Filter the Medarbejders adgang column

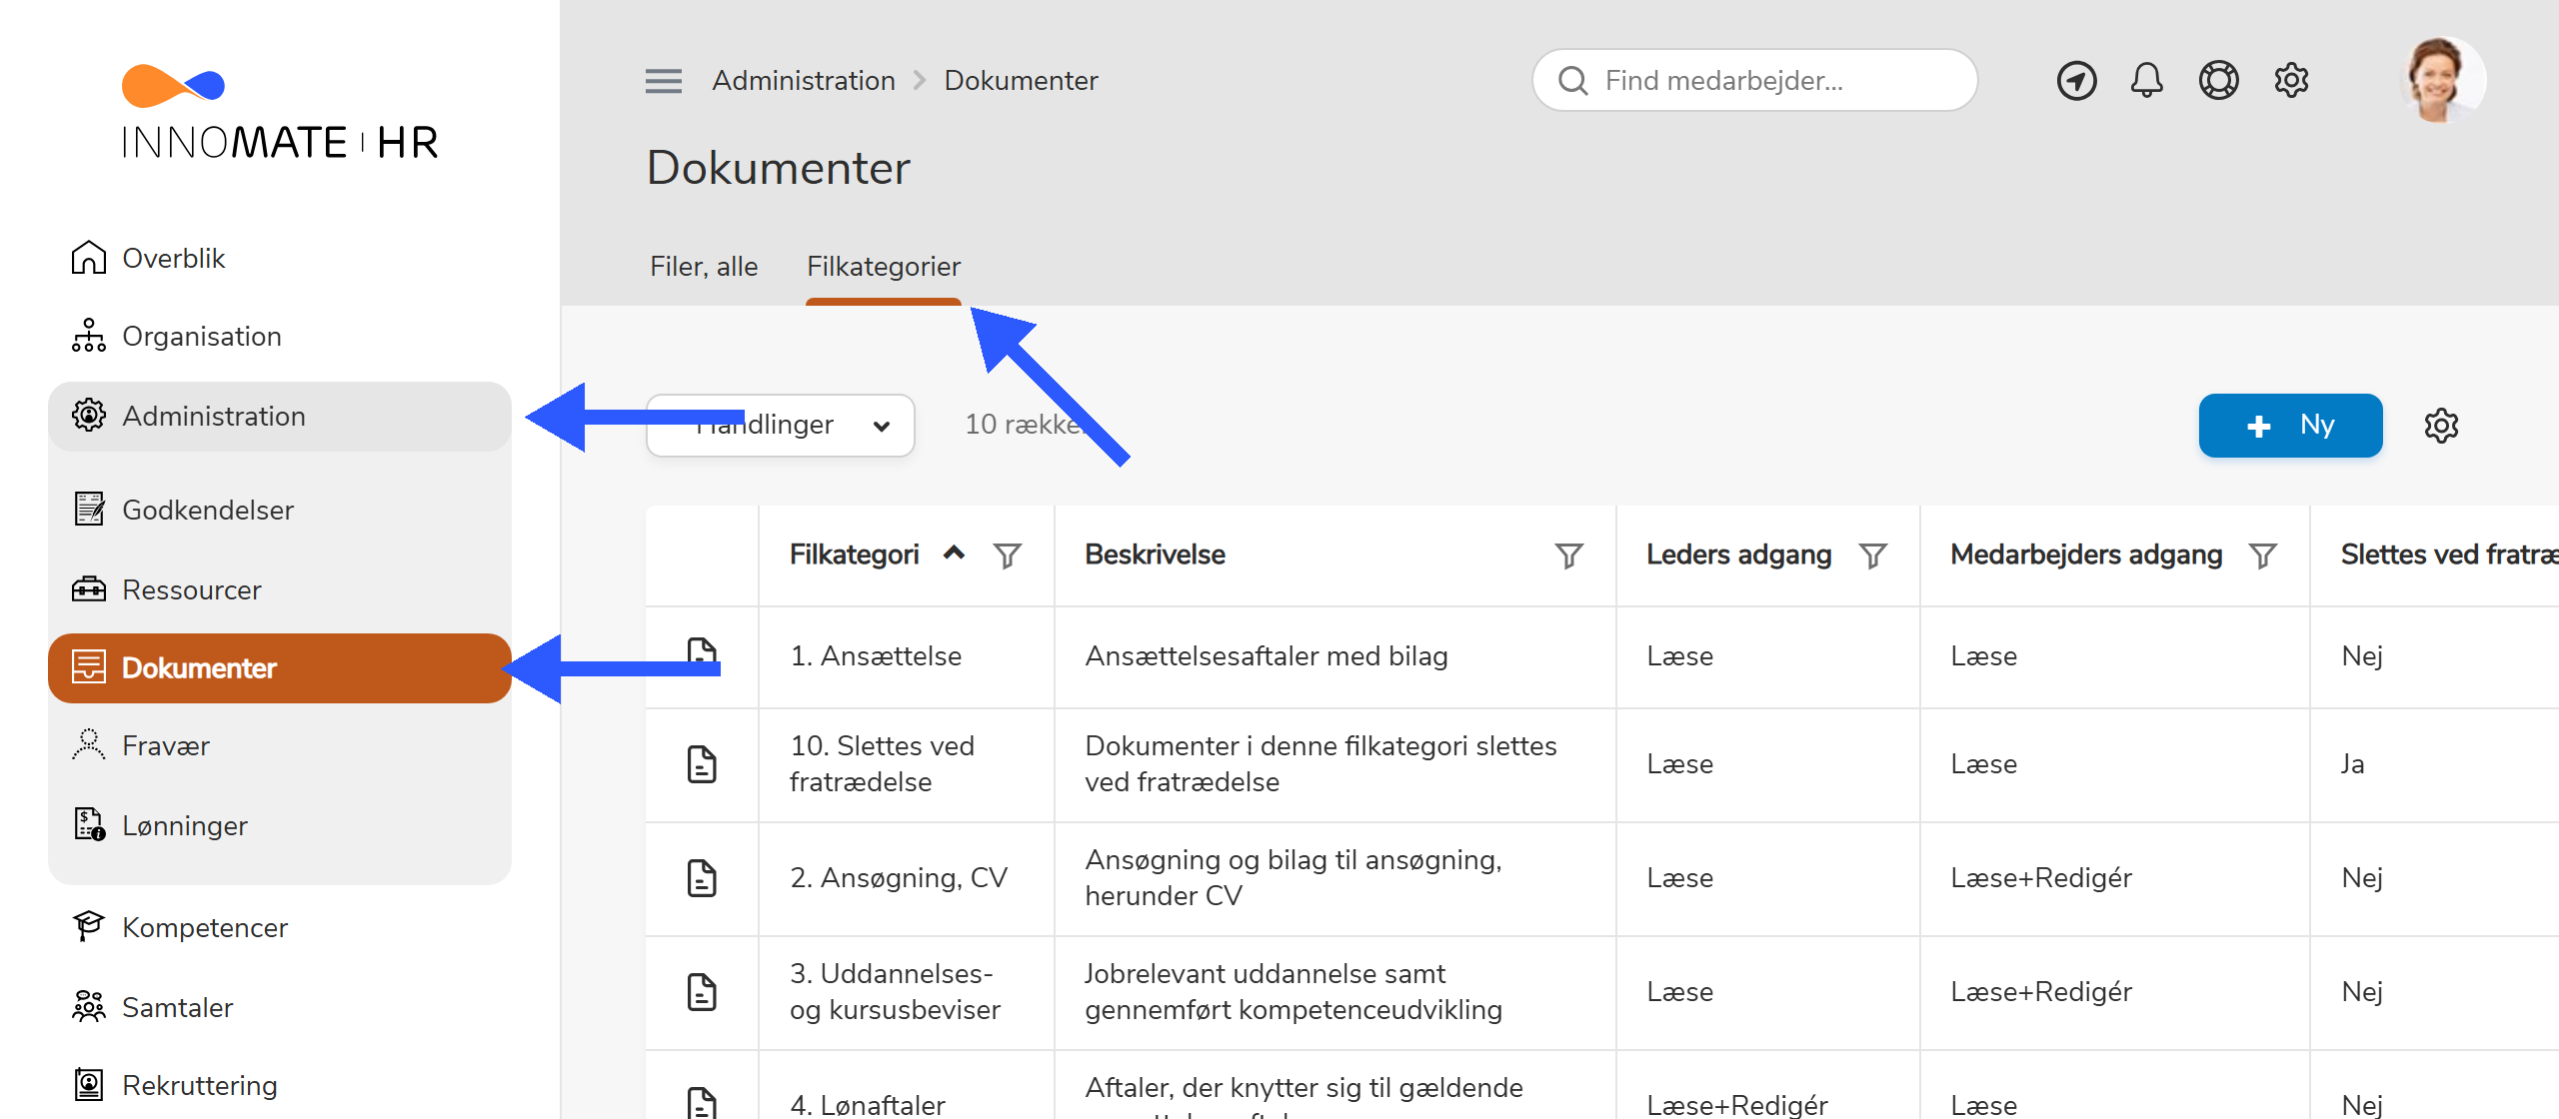tap(2263, 556)
